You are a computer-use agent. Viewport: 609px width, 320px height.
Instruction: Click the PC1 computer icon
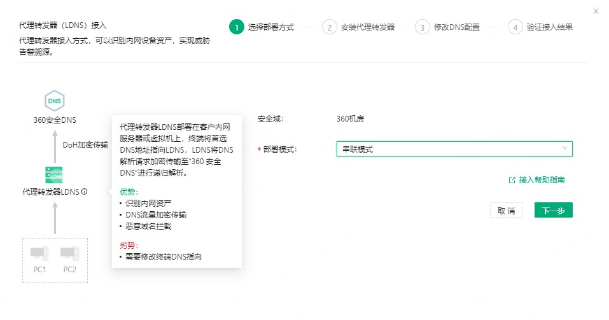(x=39, y=253)
